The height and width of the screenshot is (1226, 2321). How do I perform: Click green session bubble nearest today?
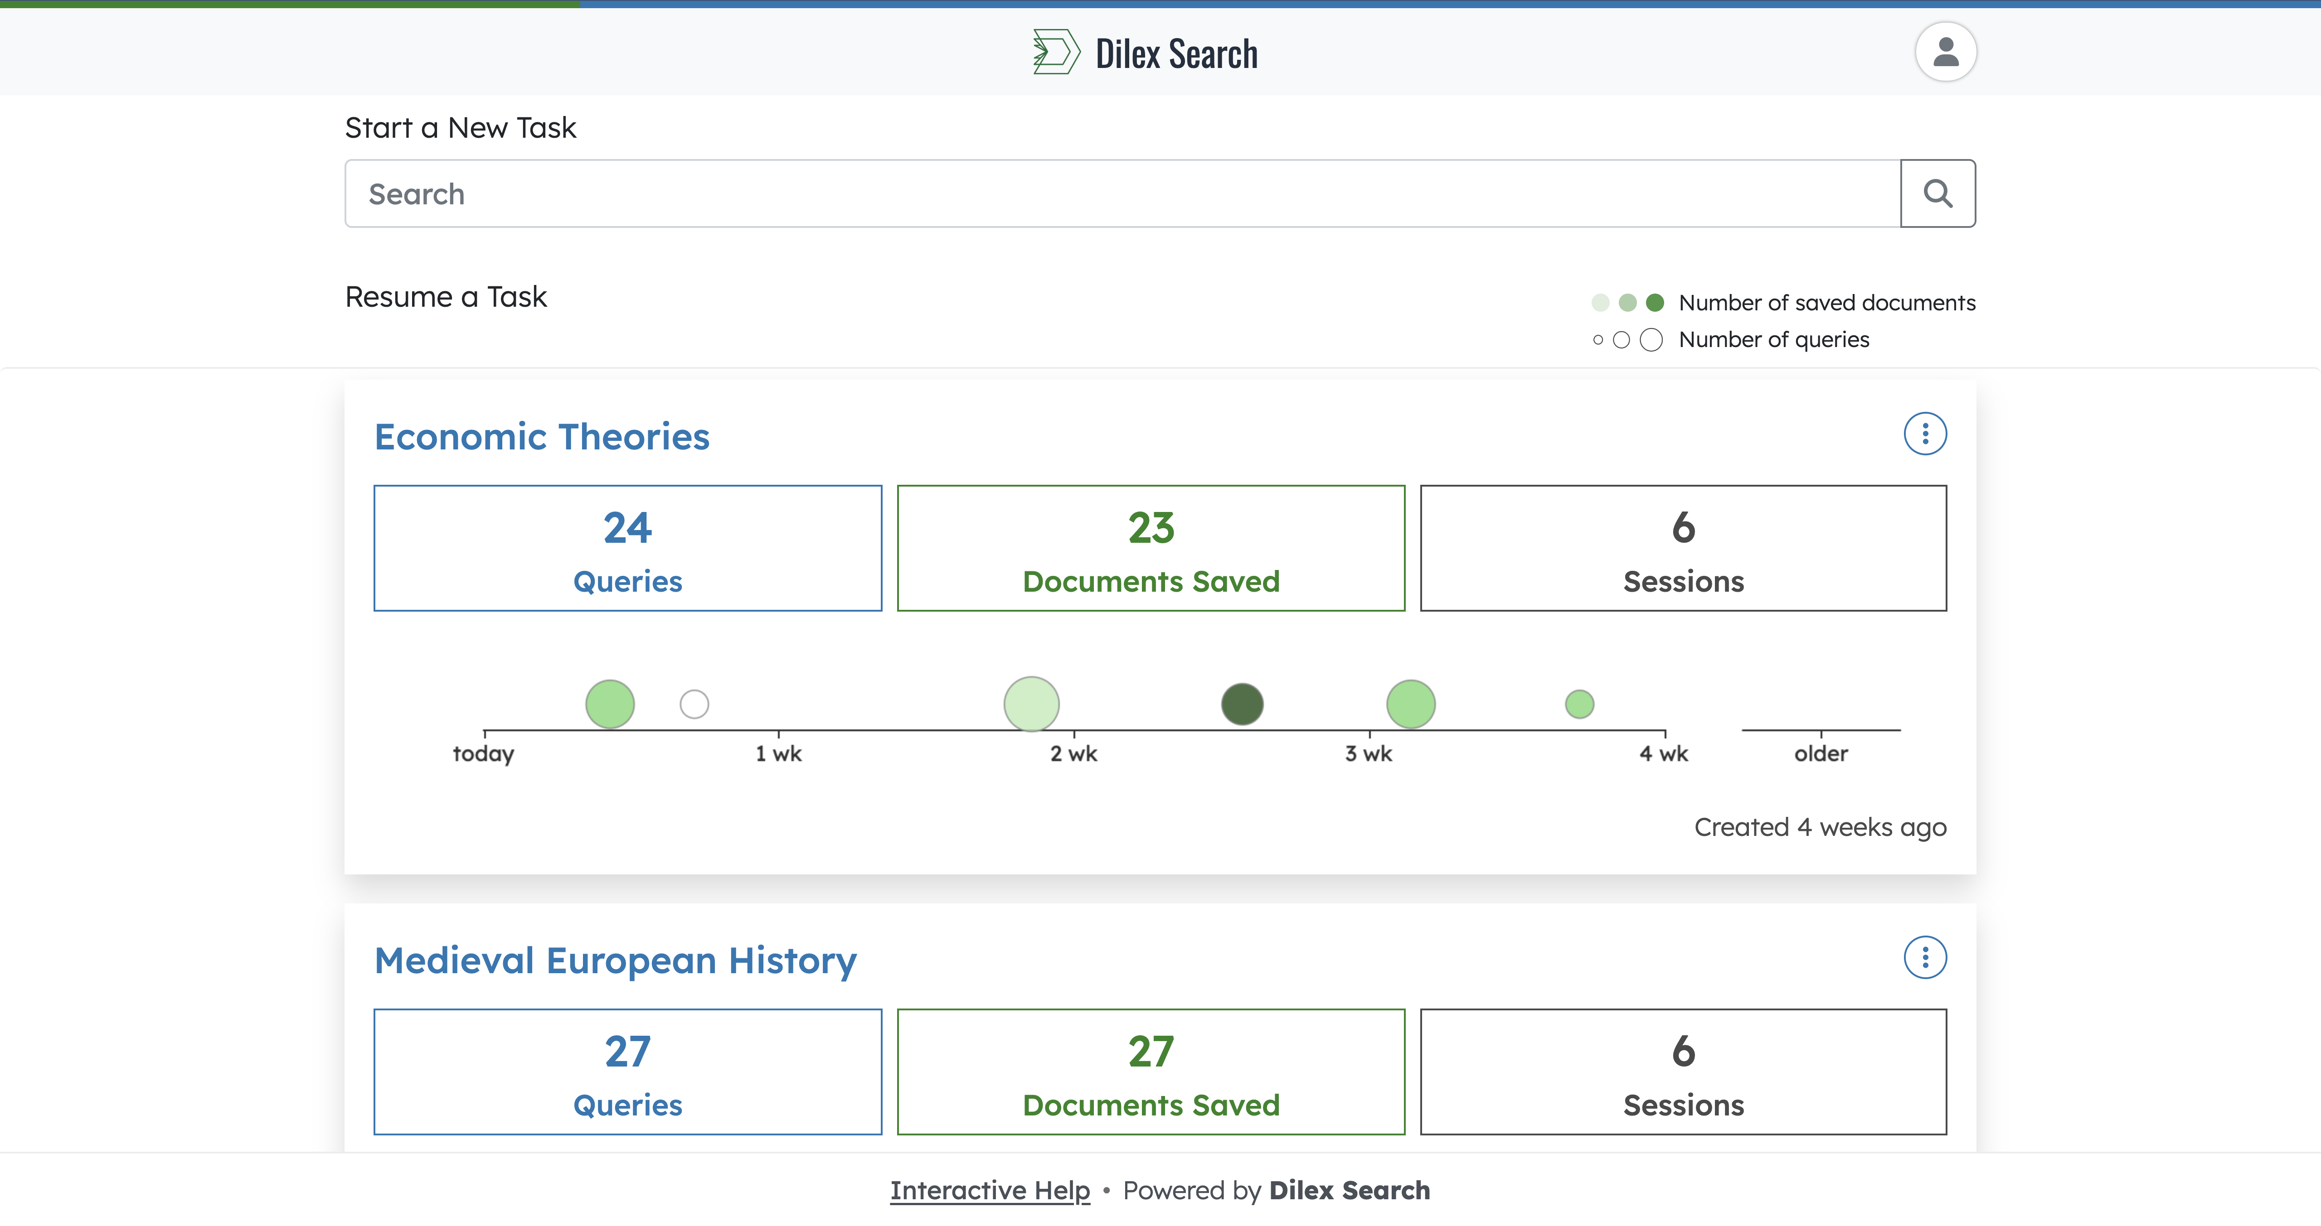(x=610, y=704)
